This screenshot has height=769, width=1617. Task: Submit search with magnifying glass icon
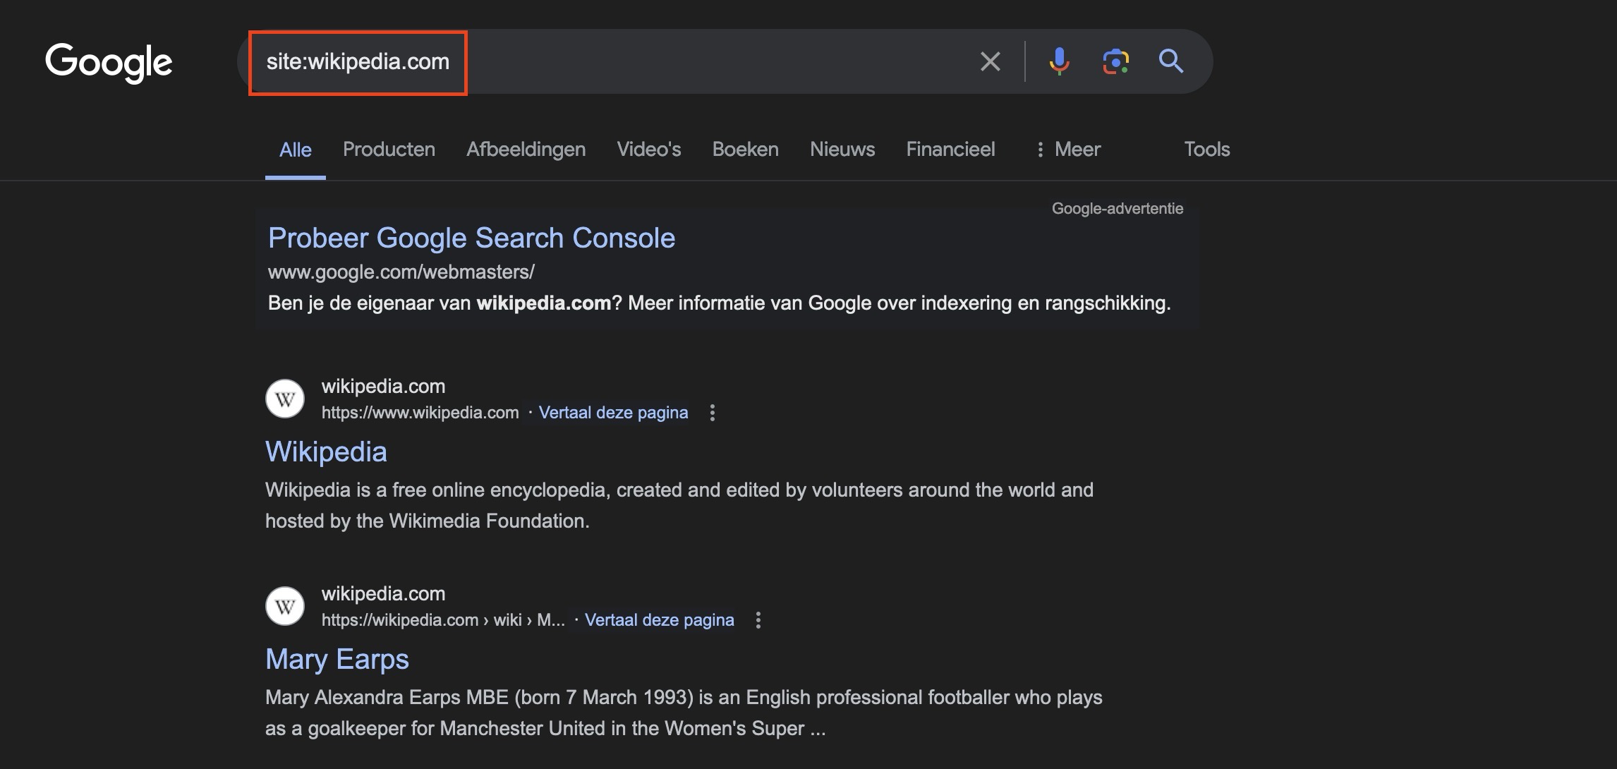point(1171,61)
